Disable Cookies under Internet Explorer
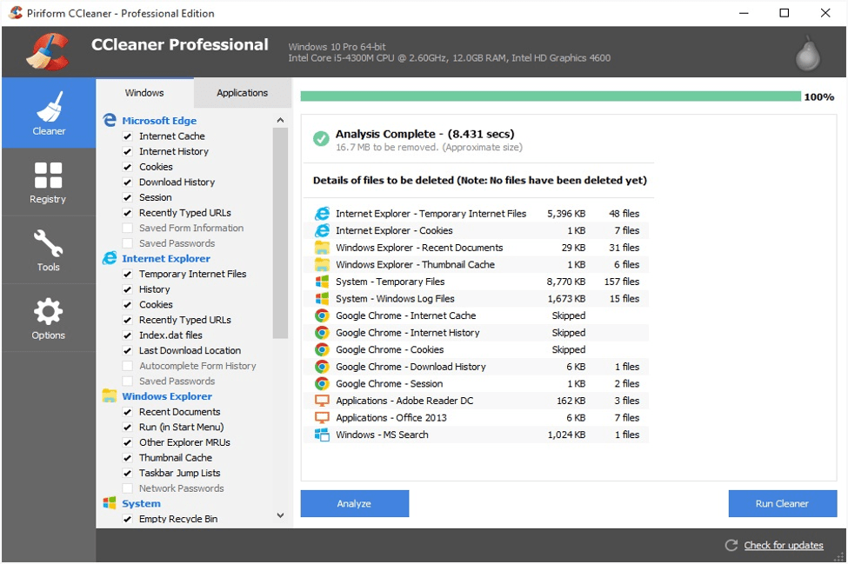 coord(128,304)
